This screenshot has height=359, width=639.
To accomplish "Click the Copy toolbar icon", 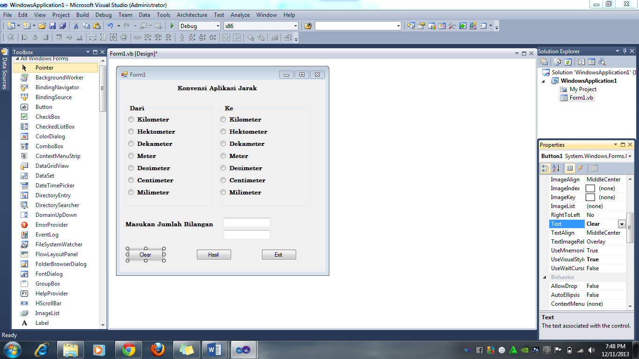I will pyautogui.click(x=87, y=26).
